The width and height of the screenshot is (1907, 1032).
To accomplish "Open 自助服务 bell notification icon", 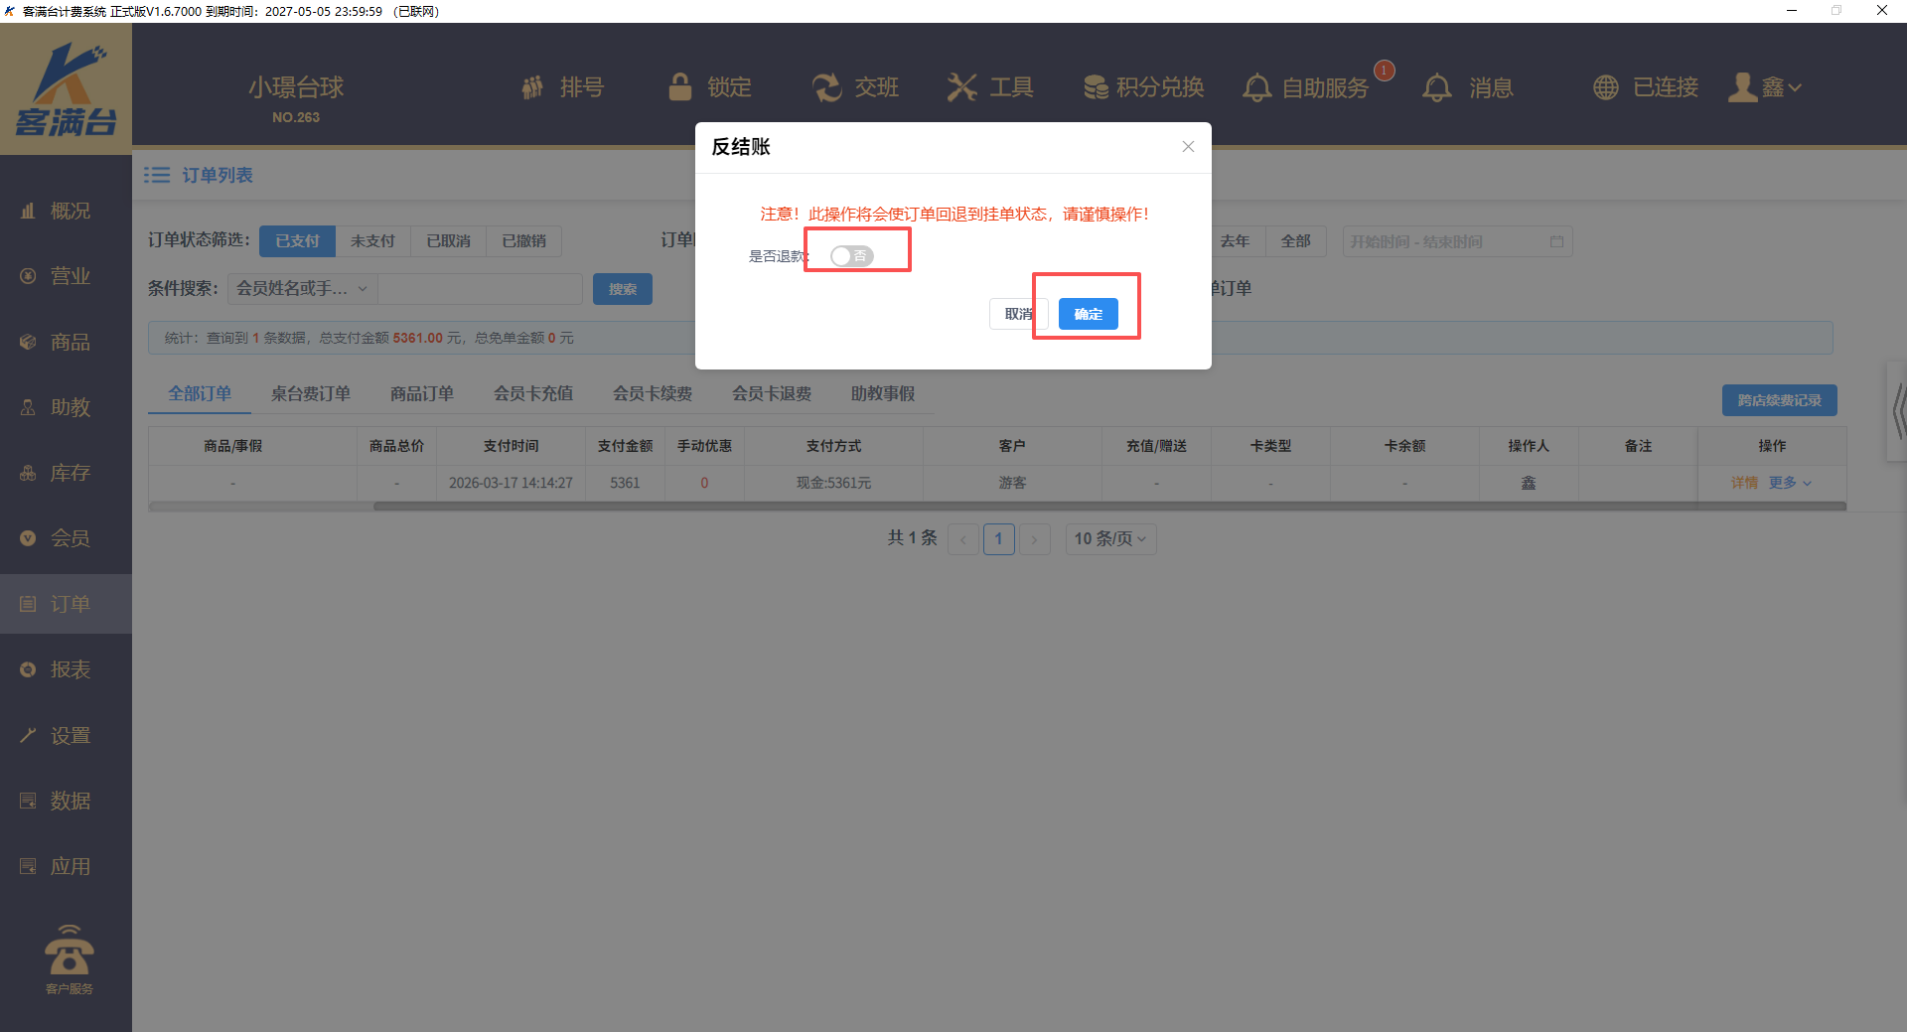I will coord(1257,87).
